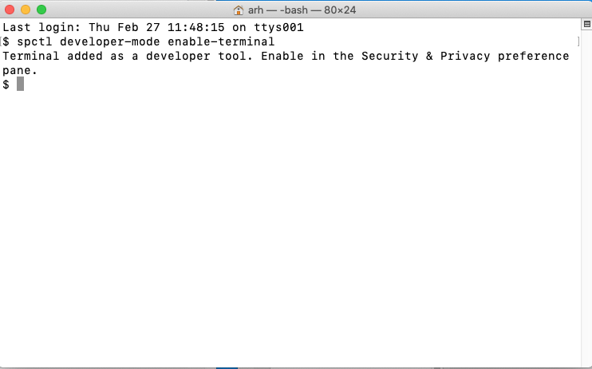Click the gray block cursor at the prompt

[21, 84]
